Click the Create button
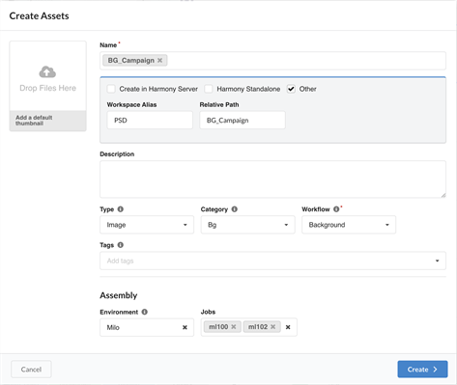 pyautogui.click(x=422, y=370)
